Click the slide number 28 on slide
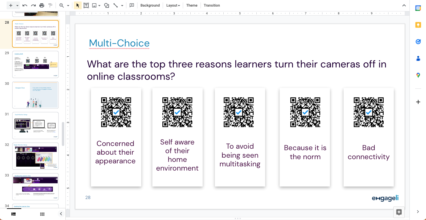 [88, 197]
